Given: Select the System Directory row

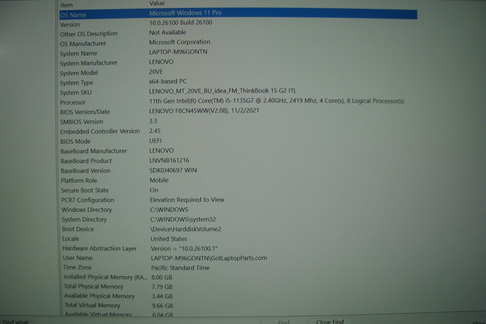Looking at the screenshot, I should (84, 219).
